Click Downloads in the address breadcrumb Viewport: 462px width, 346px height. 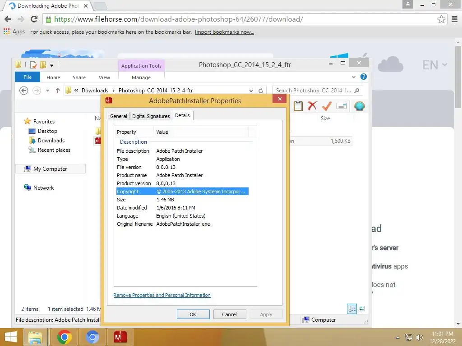tap(95, 91)
